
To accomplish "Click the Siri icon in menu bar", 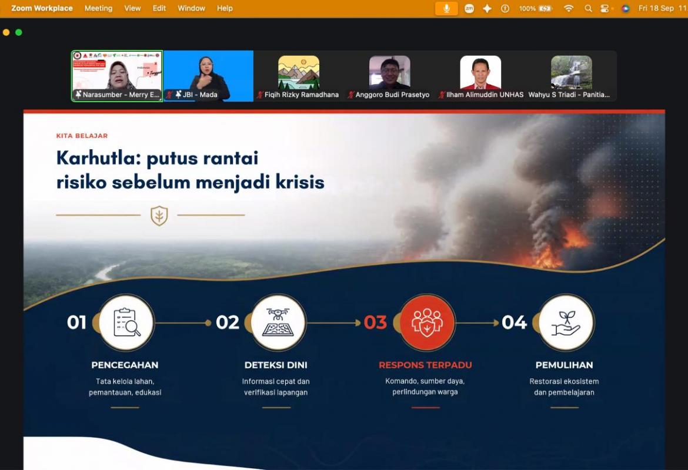I will [x=626, y=8].
